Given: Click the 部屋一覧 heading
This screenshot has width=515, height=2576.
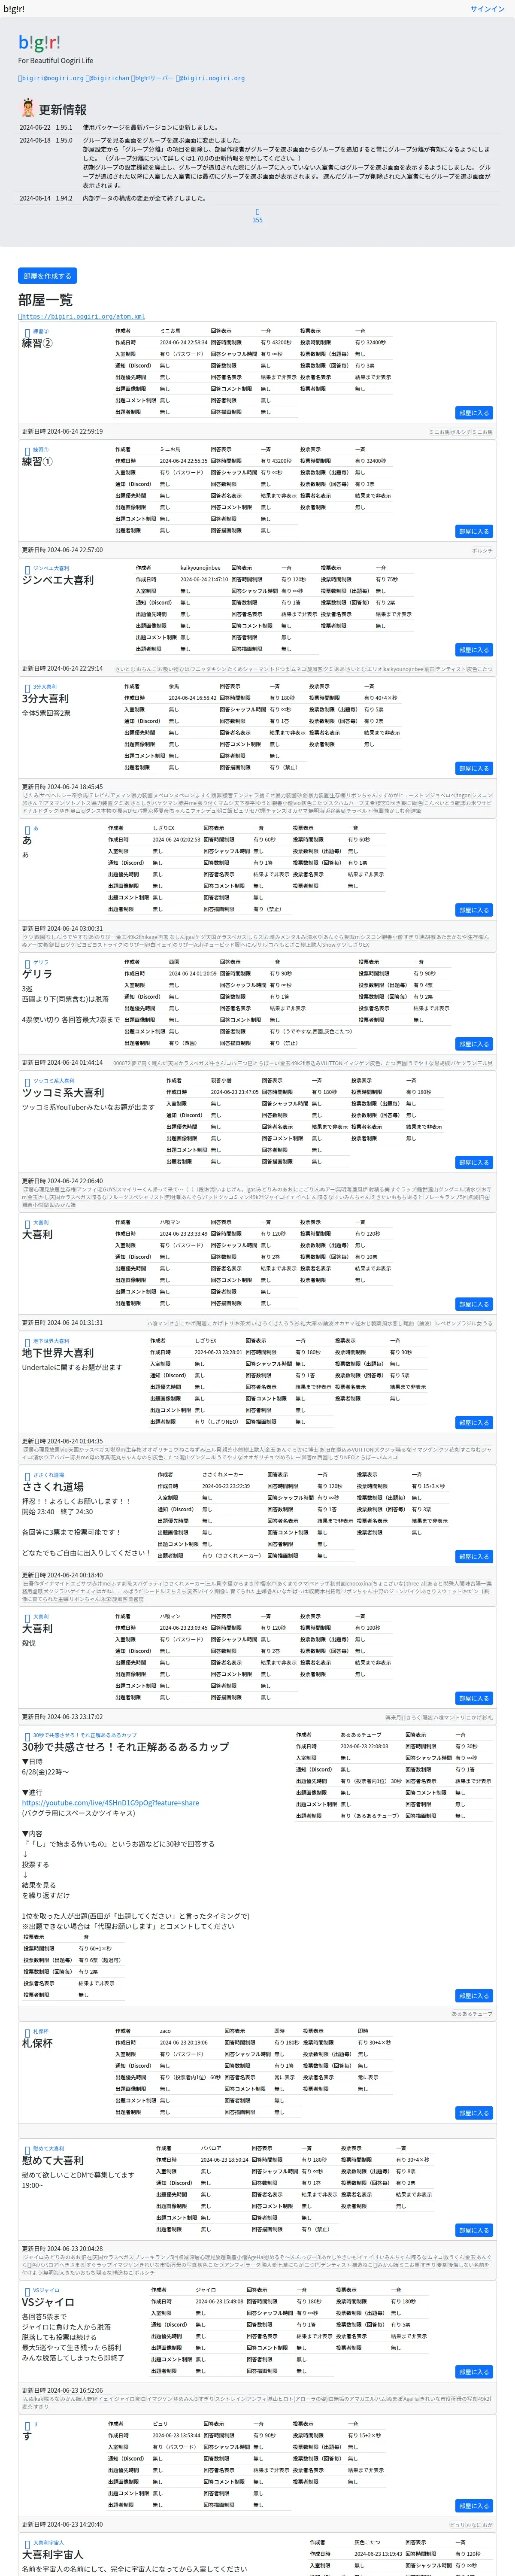Looking at the screenshot, I should pyautogui.click(x=45, y=300).
